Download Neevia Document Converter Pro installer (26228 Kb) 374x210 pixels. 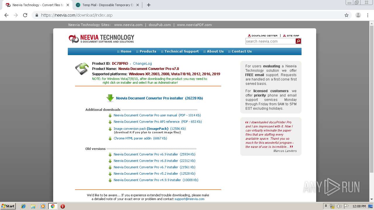pos(159,98)
